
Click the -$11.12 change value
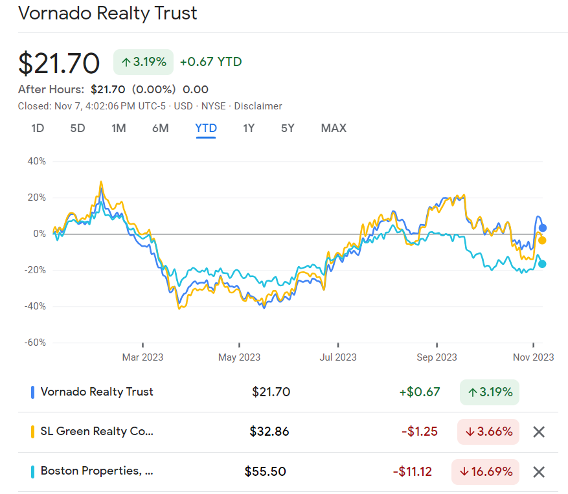(x=412, y=471)
